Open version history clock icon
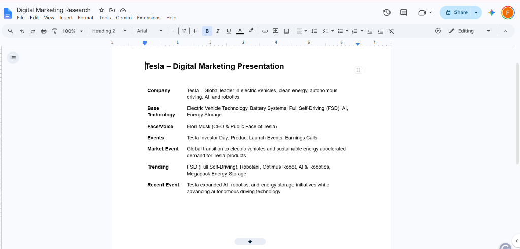The width and height of the screenshot is (520, 249). coord(386,13)
